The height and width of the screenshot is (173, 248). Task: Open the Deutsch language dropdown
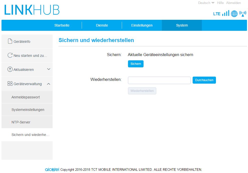[x=206, y=3]
